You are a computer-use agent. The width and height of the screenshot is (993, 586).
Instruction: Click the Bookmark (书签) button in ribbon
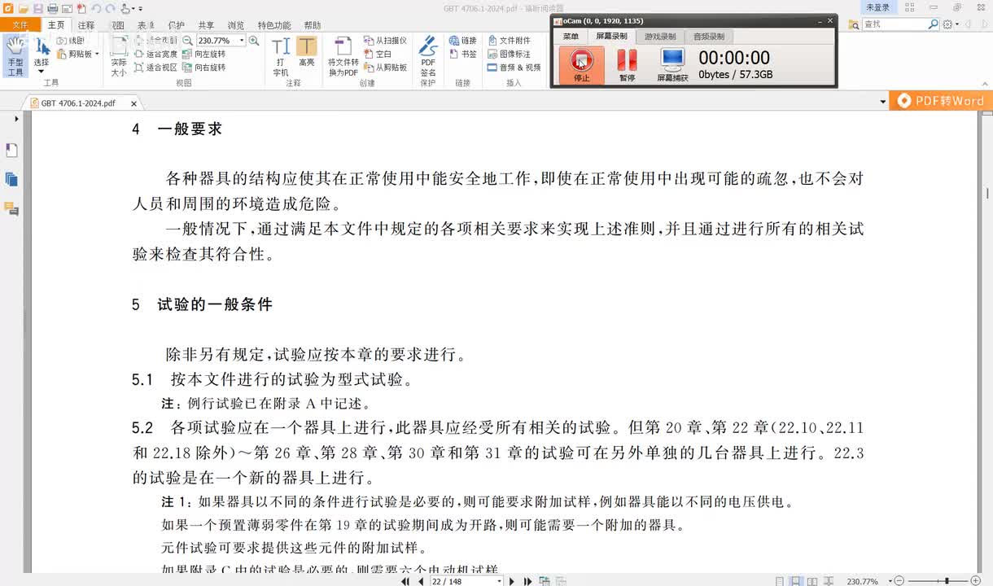[x=463, y=55]
